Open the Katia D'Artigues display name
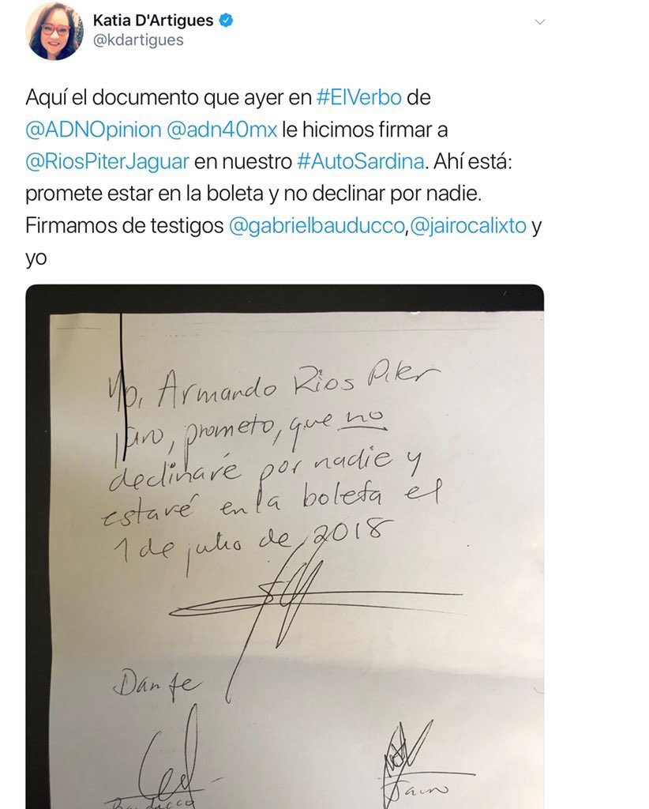The width and height of the screenshot is (649, 809). 153,20
